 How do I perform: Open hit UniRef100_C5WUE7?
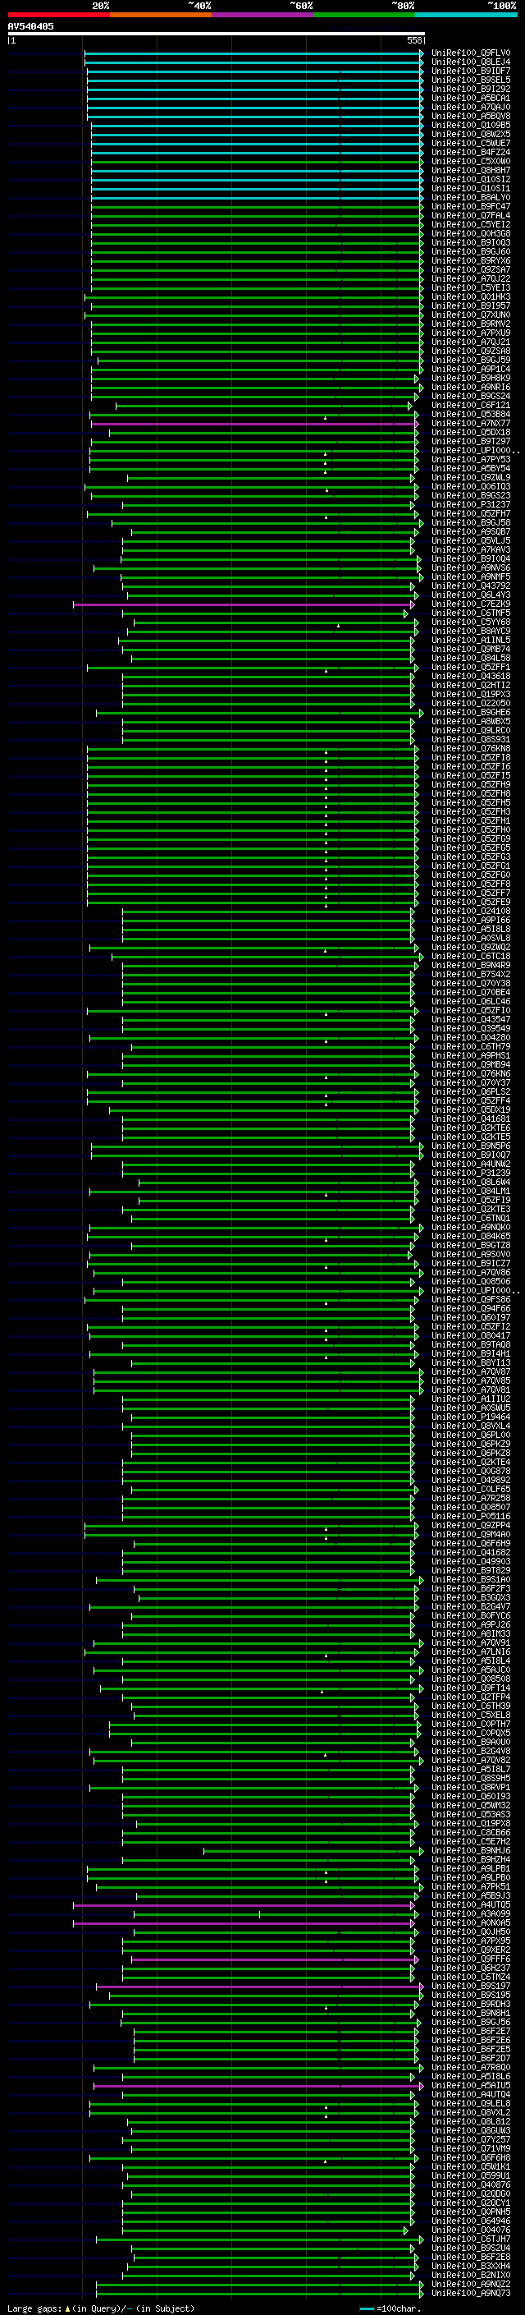(470, 144)
